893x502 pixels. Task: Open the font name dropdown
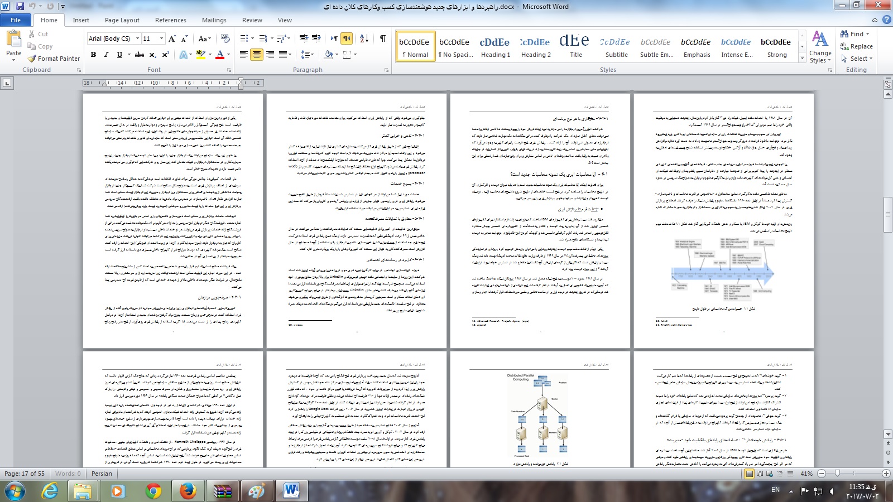pos(137,38)
